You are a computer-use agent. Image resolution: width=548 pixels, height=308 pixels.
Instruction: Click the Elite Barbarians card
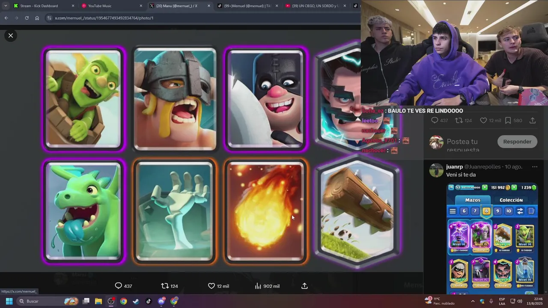pos(175,99)
